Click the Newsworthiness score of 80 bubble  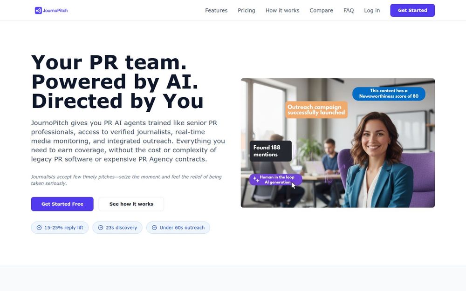pos(389,94)
